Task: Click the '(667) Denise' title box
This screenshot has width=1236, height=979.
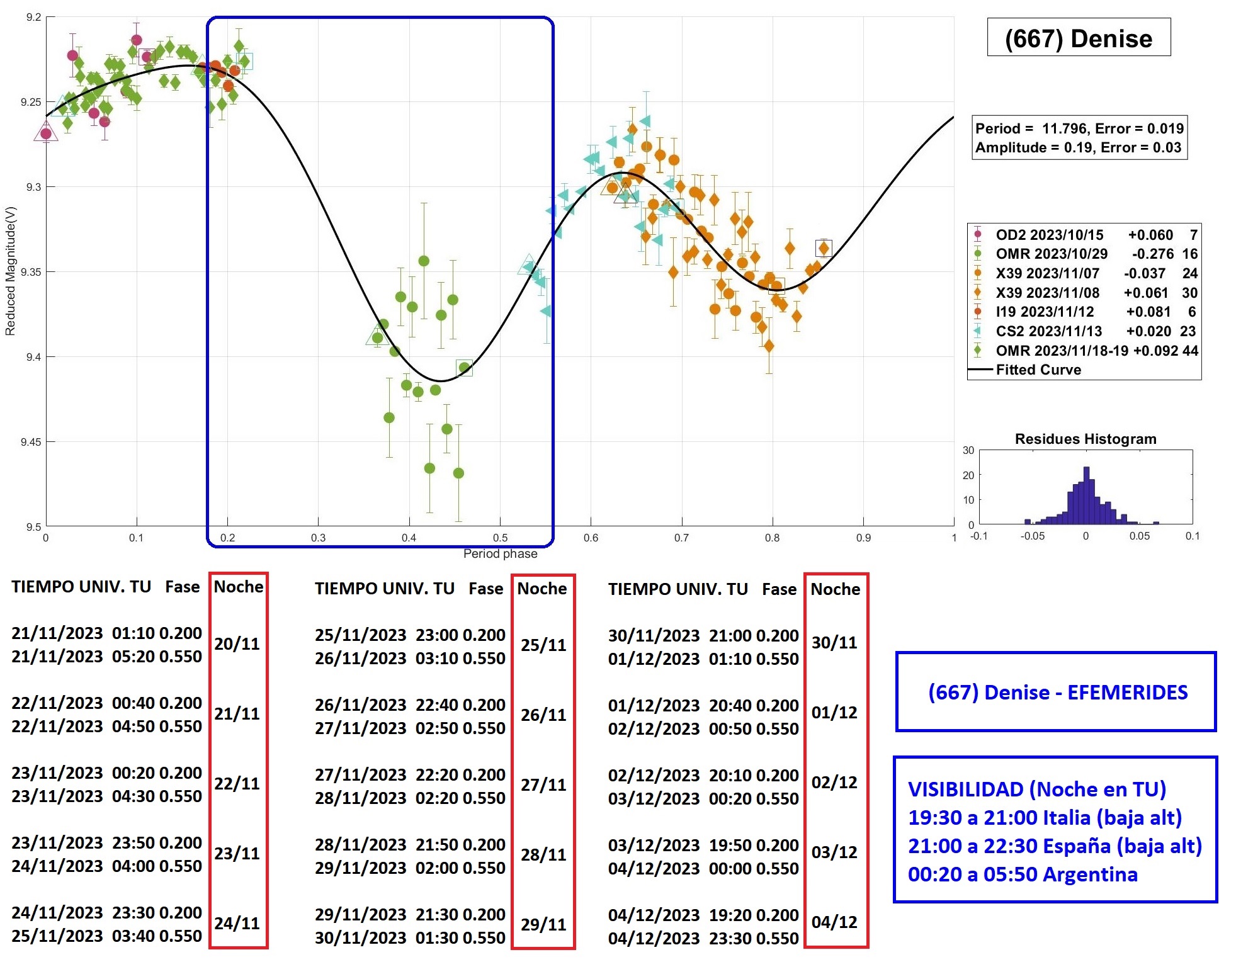Action: point(1078,37)
